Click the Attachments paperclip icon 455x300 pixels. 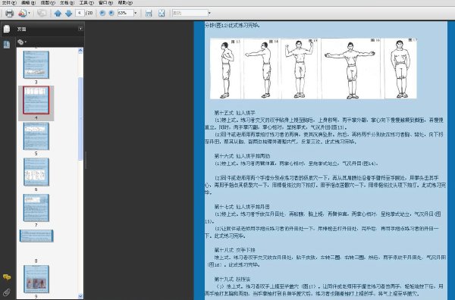click(x=6, y=292)
